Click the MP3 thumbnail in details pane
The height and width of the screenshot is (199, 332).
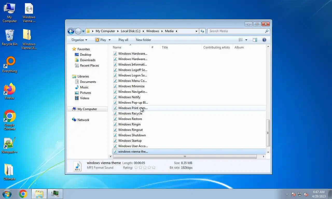click(77, 166)
